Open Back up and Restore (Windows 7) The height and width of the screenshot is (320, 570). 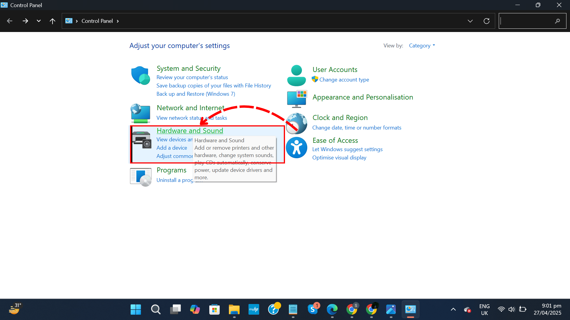click(196, 94)
